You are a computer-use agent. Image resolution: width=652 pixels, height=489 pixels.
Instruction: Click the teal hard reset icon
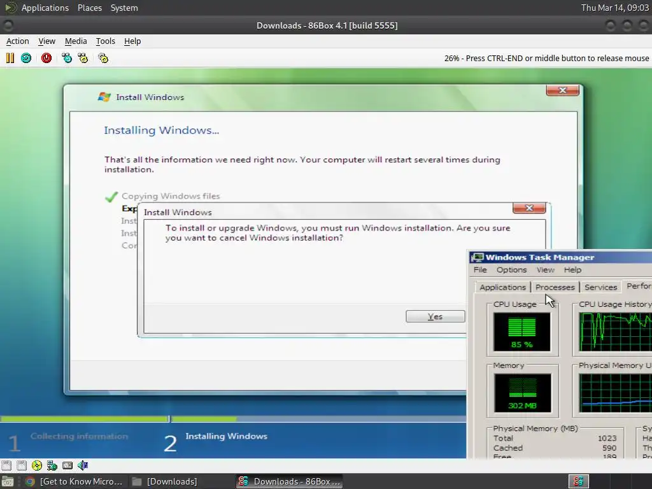[25, 58]
